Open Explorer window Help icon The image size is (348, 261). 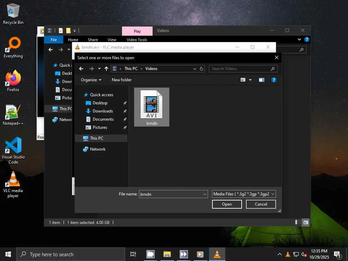[x=307, y=39]
